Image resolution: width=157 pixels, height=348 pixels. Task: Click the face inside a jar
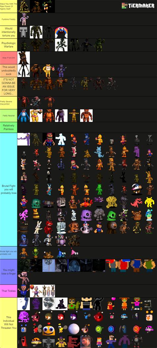click(86, 342)
